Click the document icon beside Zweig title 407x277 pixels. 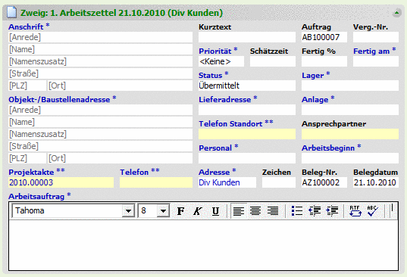pyautogui.click(x=11, y=12)
